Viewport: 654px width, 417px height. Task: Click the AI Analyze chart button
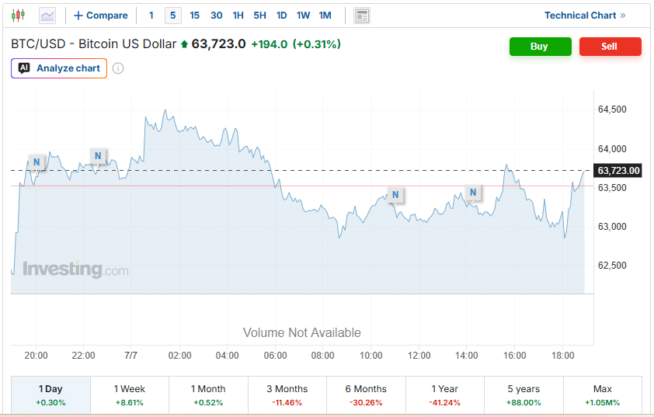(x=59, y=68)
